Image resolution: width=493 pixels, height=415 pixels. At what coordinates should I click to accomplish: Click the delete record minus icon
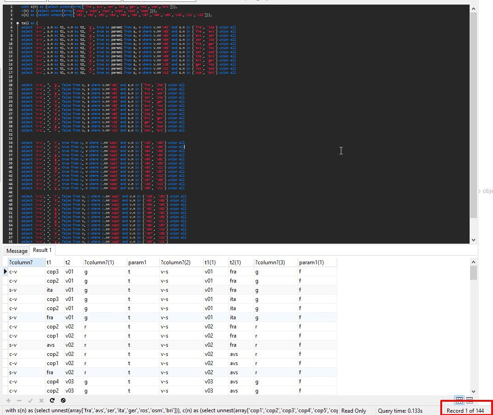tap(19, 400)
